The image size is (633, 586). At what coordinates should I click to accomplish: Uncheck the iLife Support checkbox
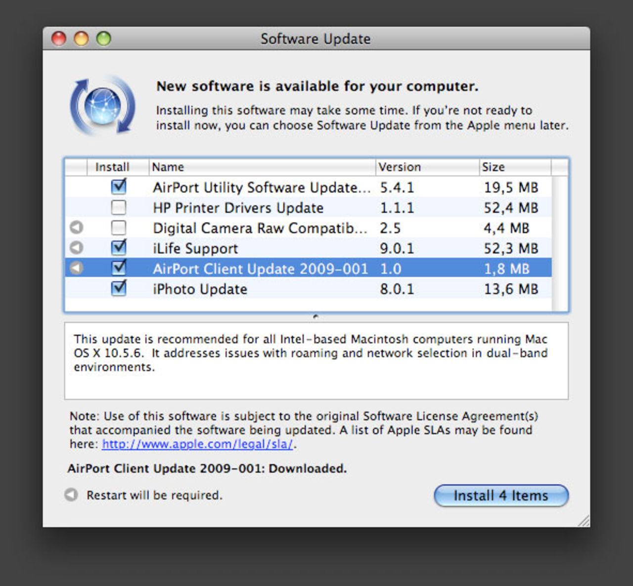tap(119, 248)
